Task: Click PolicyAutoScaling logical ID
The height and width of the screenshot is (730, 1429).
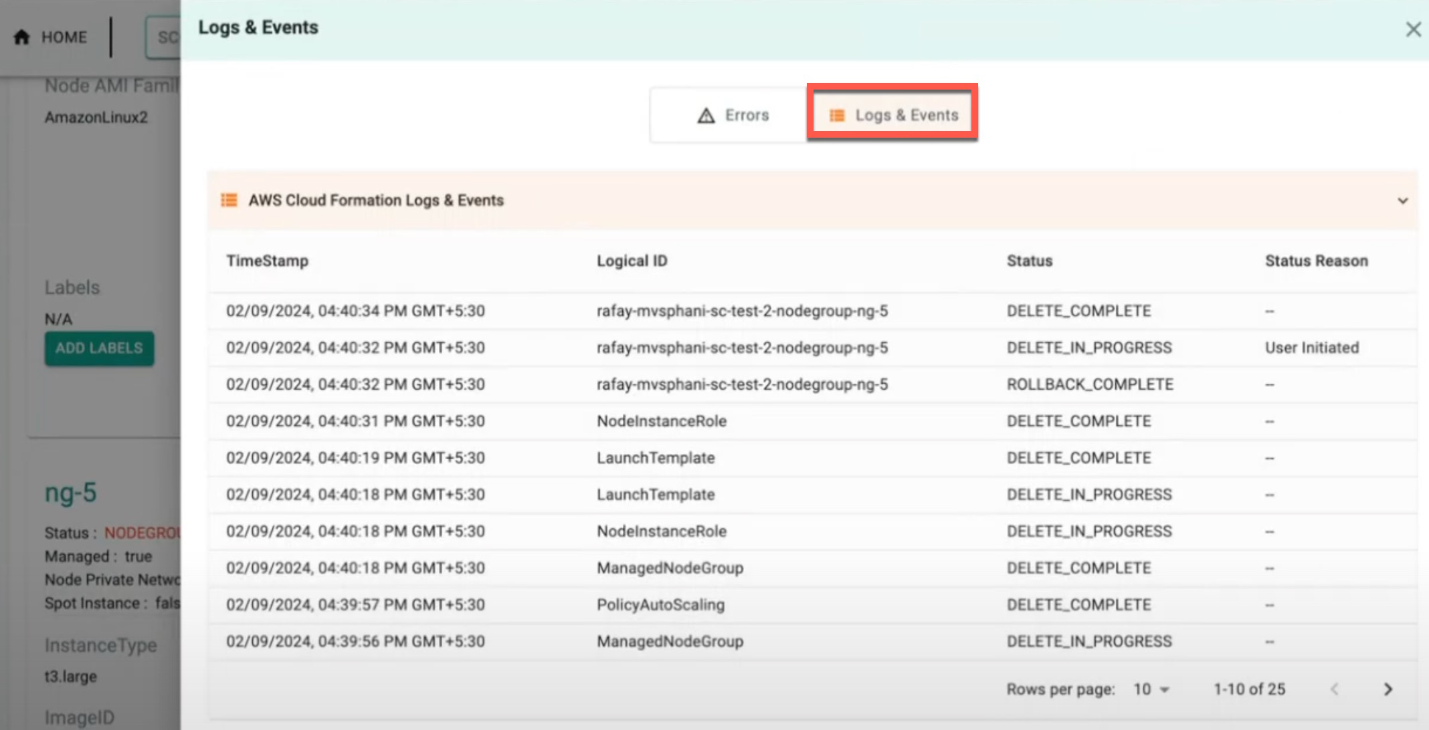Action: 660,605
